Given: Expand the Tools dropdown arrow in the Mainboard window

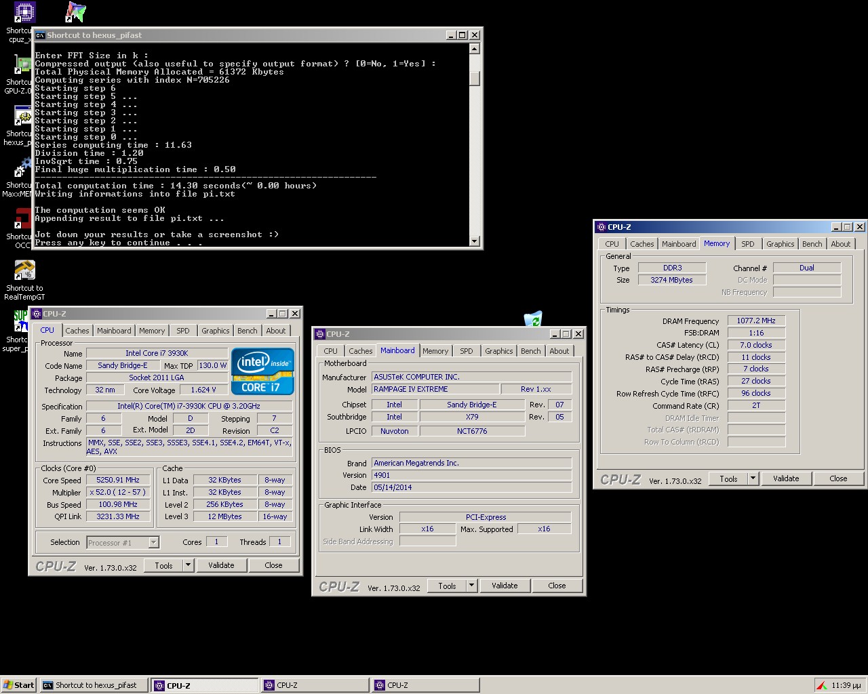Looking at the screenshot, I should click(472, 586).
